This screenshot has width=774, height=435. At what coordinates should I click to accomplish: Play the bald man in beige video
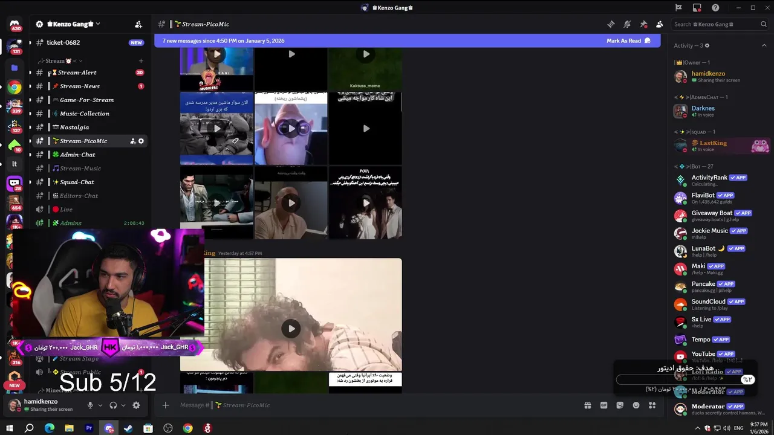point(291,203)
